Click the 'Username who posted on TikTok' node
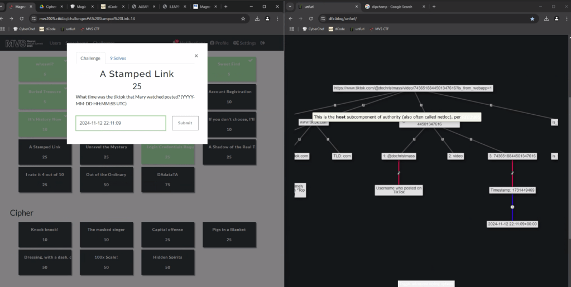The width and height of the screenshot is (571, 287). [x=399, y=190]
